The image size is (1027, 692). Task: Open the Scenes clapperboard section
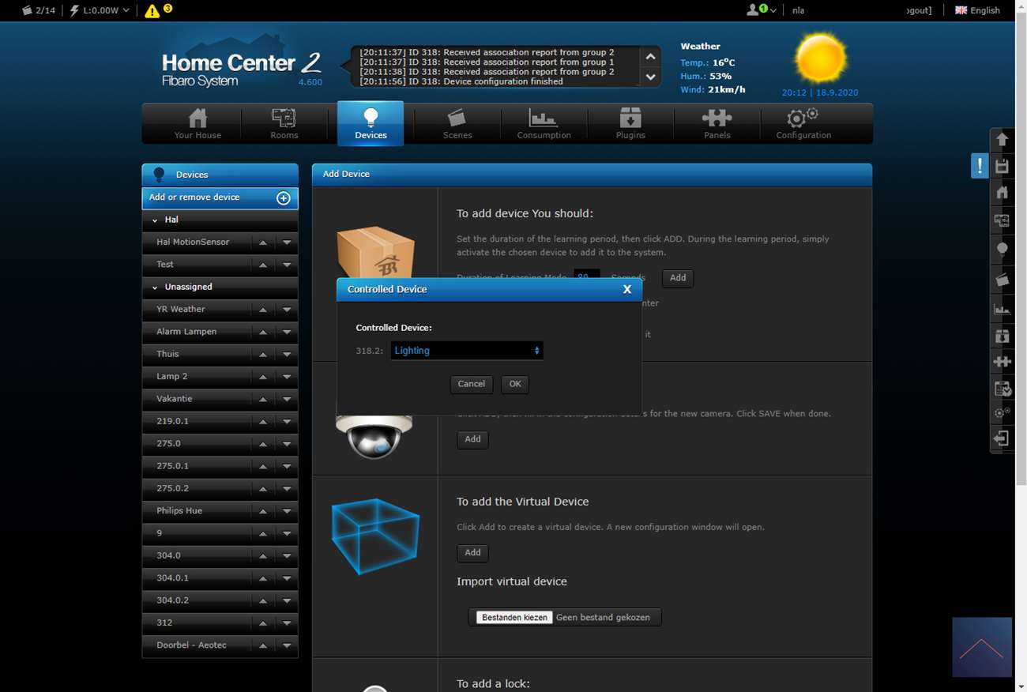click(x=457, y=123)
